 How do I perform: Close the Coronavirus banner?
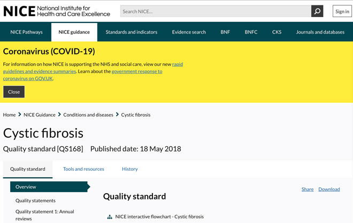point(14,92)
